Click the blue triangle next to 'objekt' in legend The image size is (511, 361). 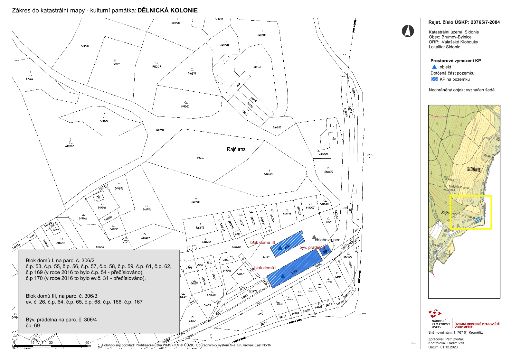(x=434, y=67)
